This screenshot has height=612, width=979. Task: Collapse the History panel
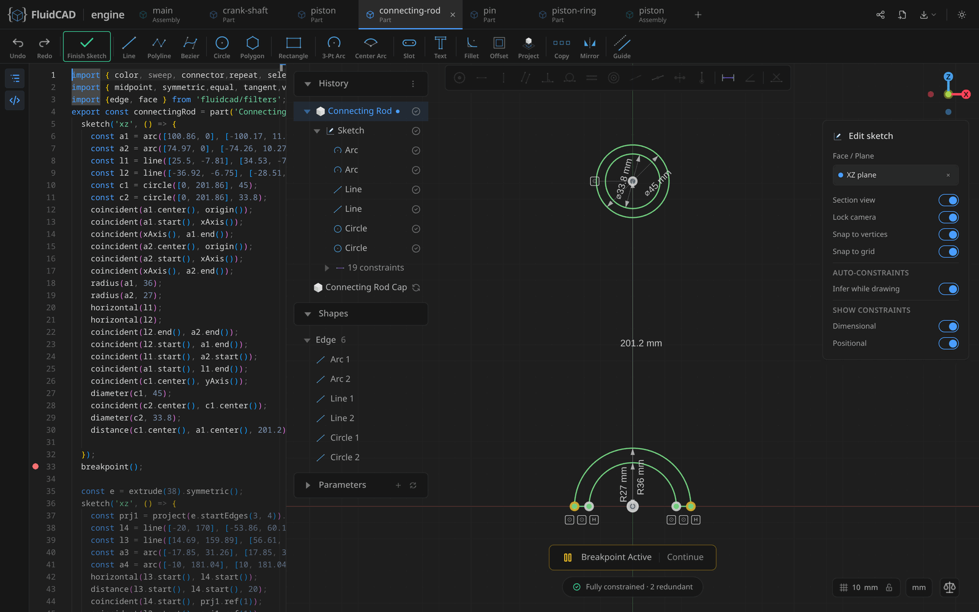[x=308, y=84]
